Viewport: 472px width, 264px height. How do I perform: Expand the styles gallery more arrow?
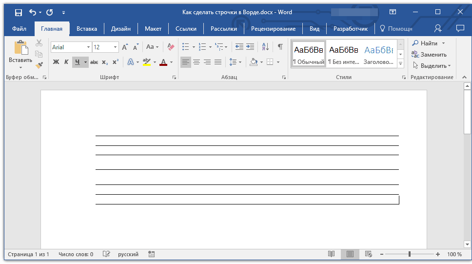coord(400,63)
